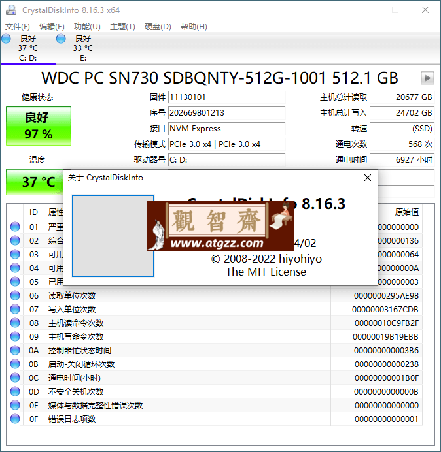Click total host writes value 24702 GB
The height and width of the screenshot is (452, 441).
pos(402,113)
